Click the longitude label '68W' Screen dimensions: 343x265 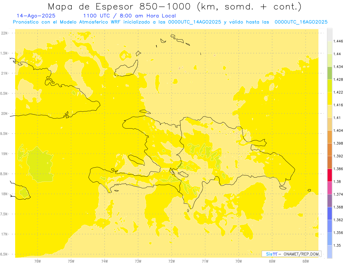click(306, 261)
